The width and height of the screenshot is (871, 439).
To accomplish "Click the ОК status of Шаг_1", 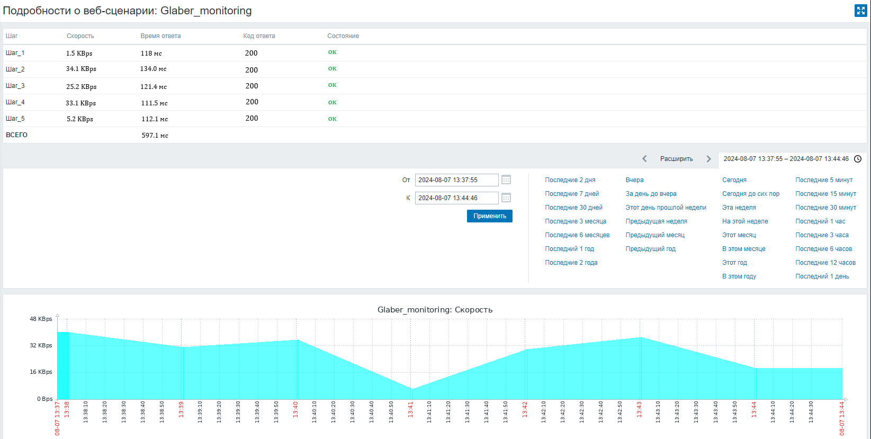I will 333,52.
